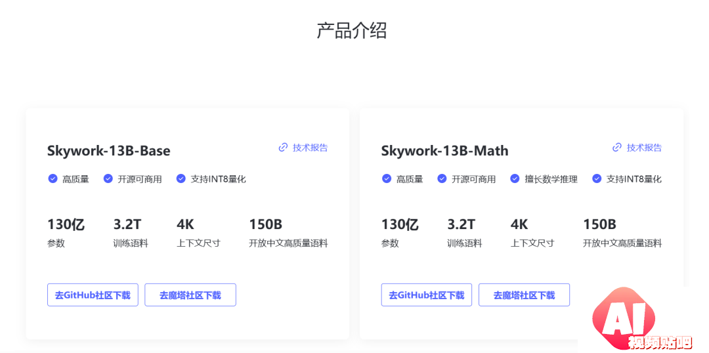Click 支持INT8量化 text on Skywork-13B-Math card
This screenshot has height=353, width=709.
coord(634,179)
